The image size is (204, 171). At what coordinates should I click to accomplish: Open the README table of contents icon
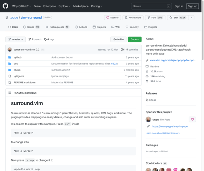point(10,93)
